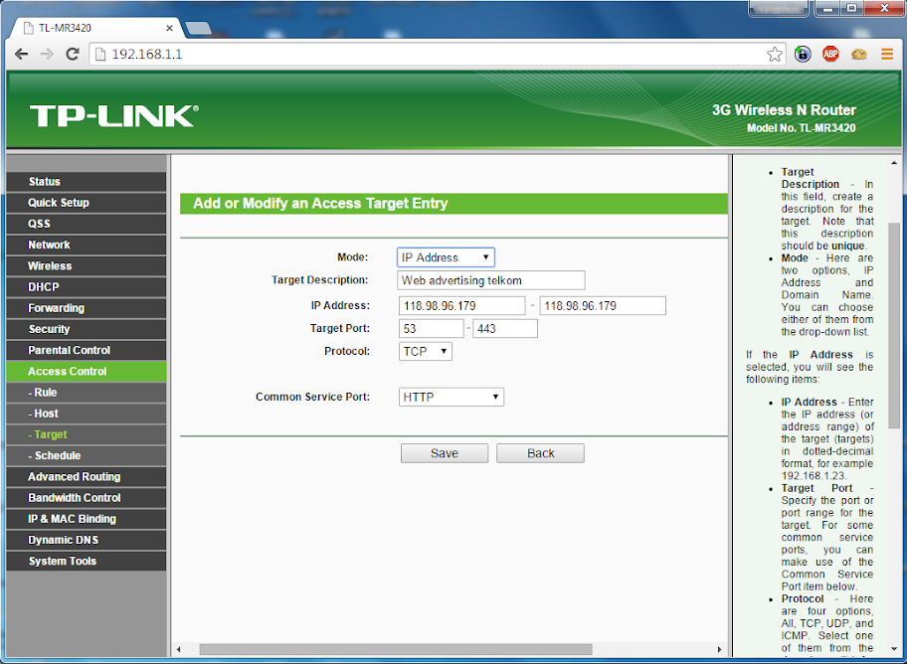
Task: Click the browser back arrow
Action: coord(22,55)
